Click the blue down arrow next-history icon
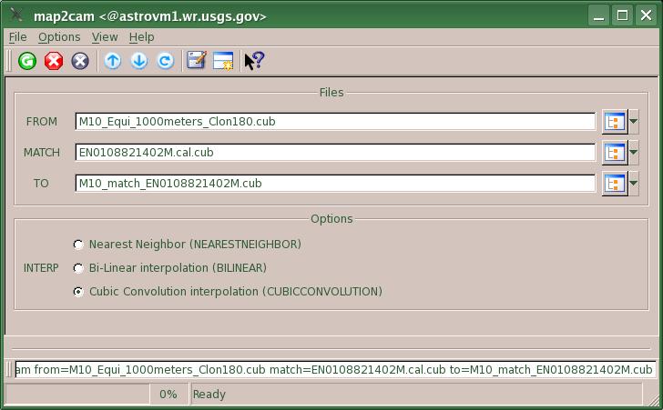The width and height of the screenshot is (663, 410). (138, 61)
